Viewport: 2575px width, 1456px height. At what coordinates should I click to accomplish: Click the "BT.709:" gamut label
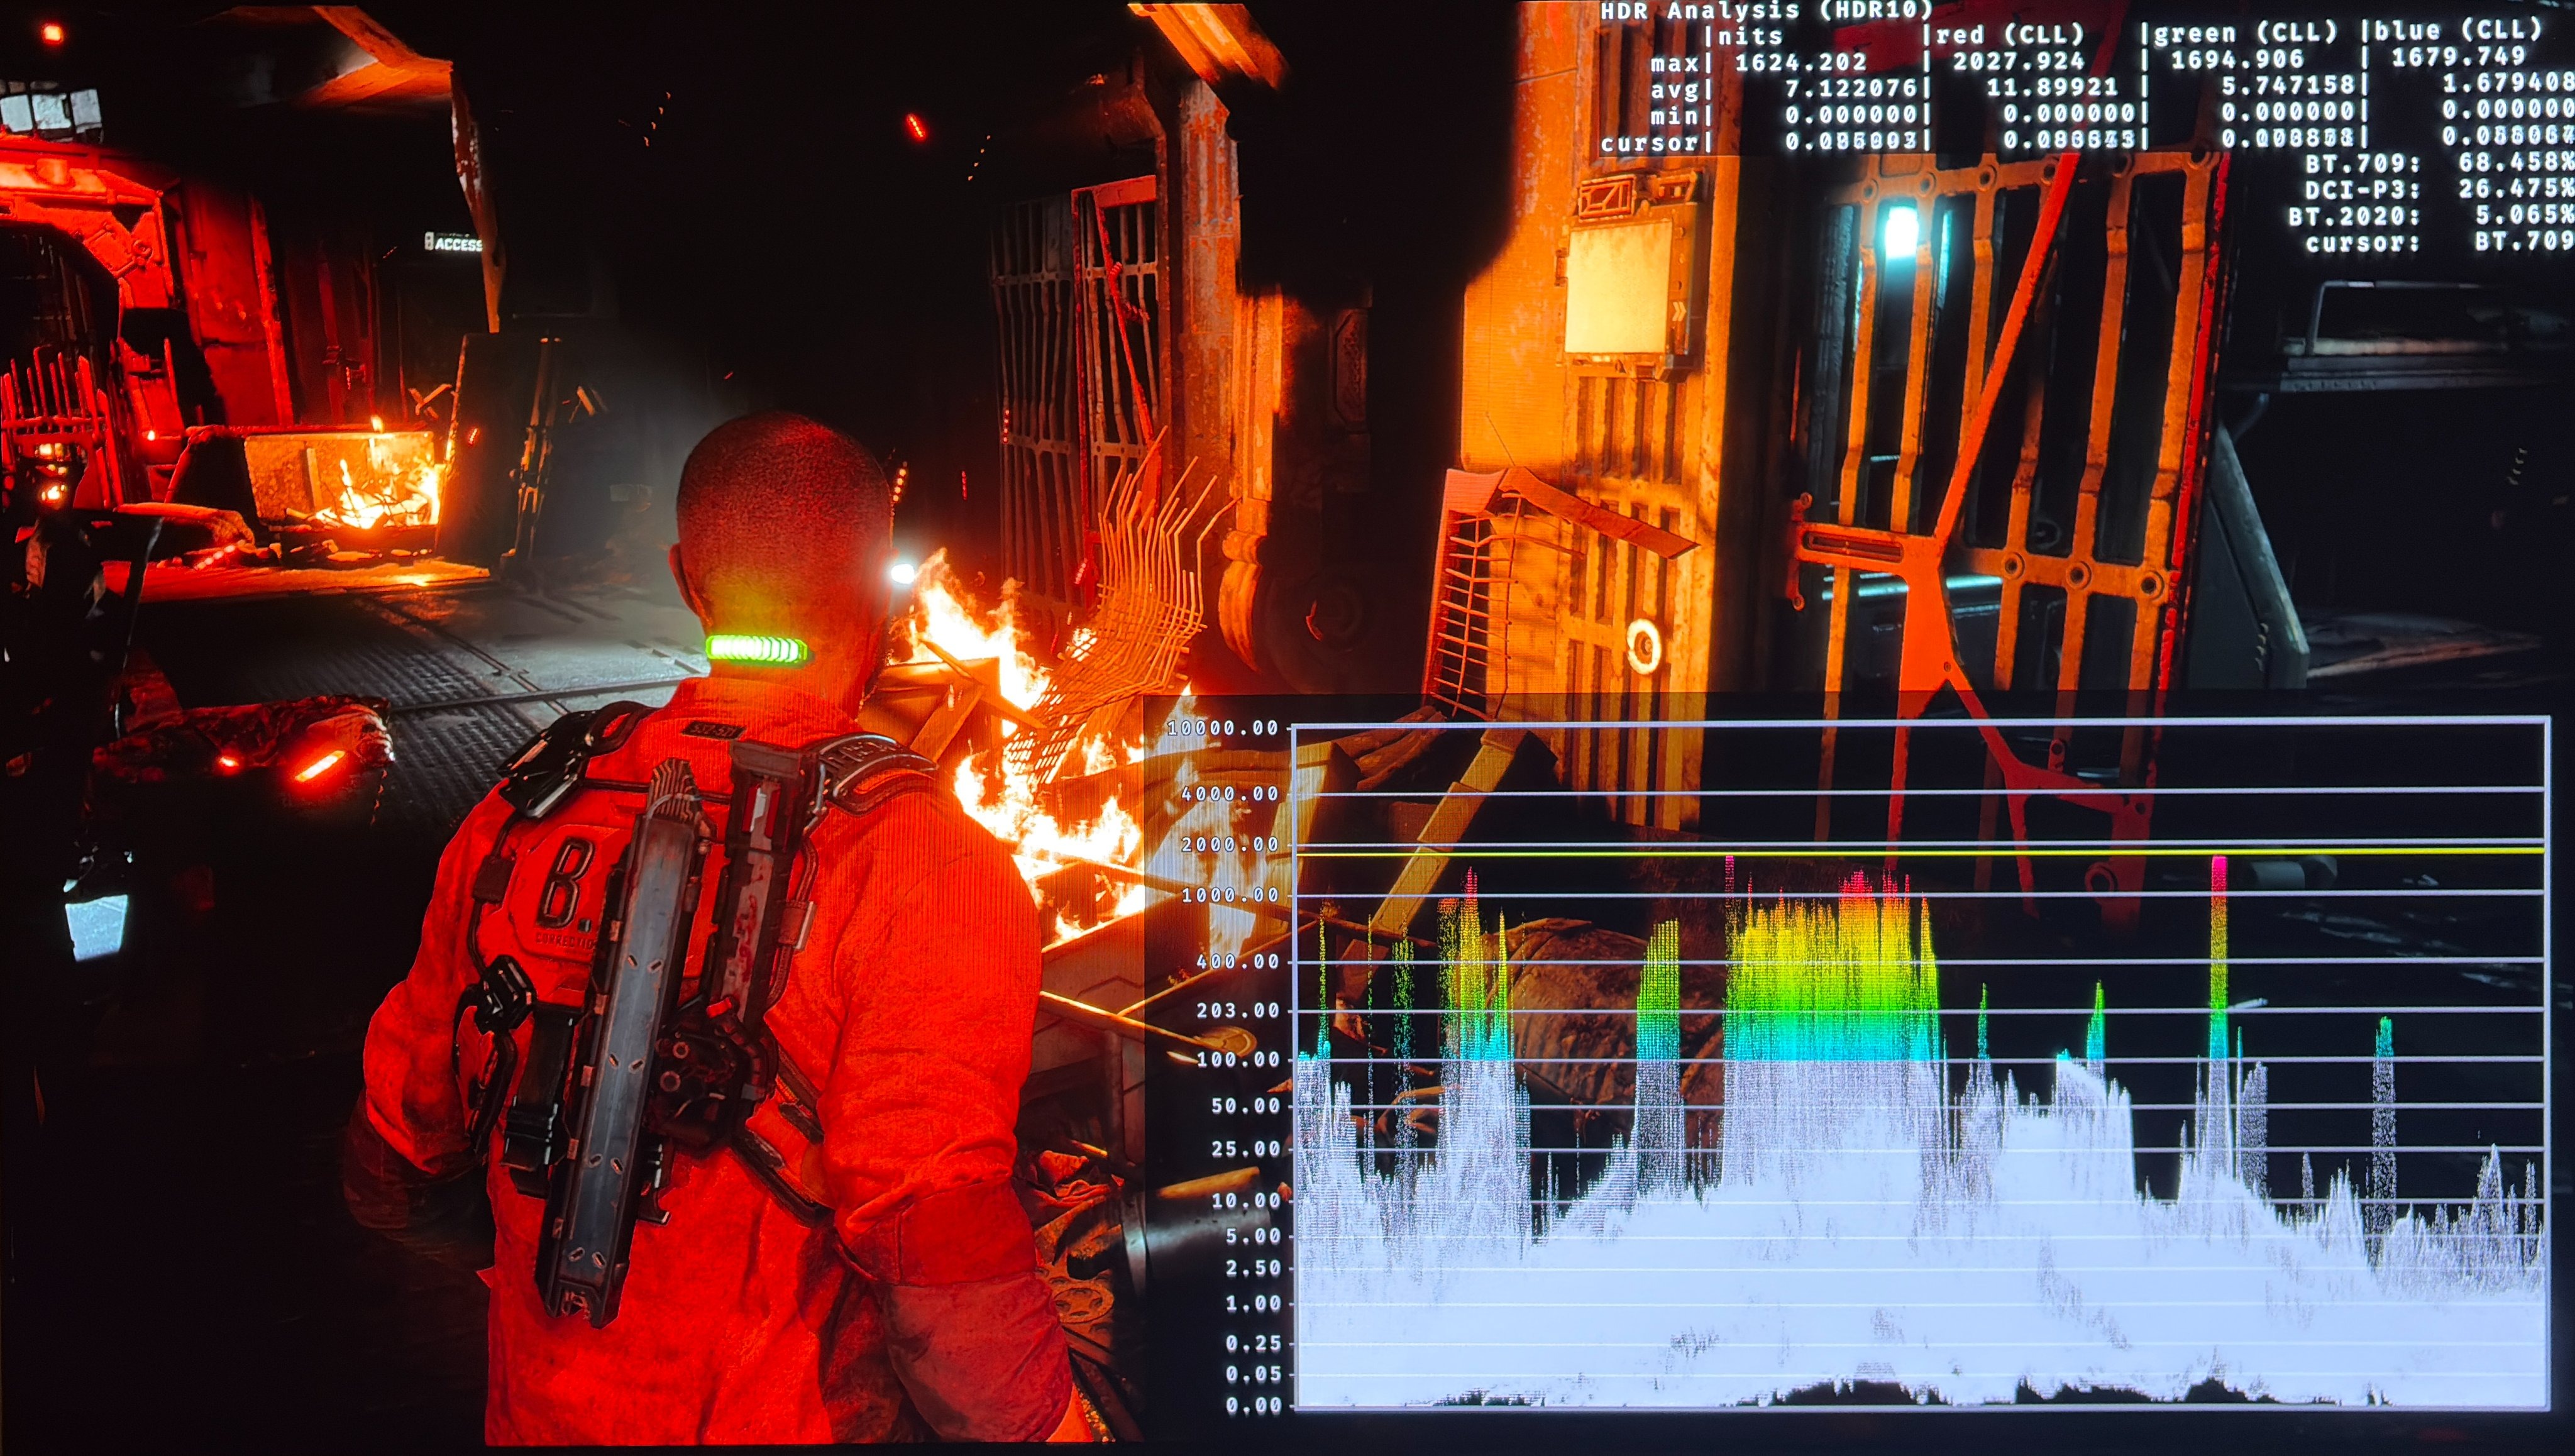click(x=2362, y=163)
